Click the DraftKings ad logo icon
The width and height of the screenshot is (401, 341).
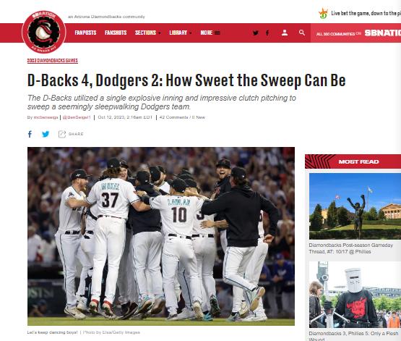[323, 14]
